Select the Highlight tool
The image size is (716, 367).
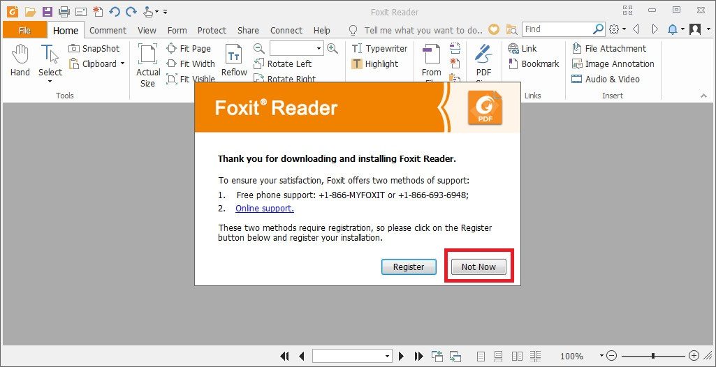click(x=375, y=63)
